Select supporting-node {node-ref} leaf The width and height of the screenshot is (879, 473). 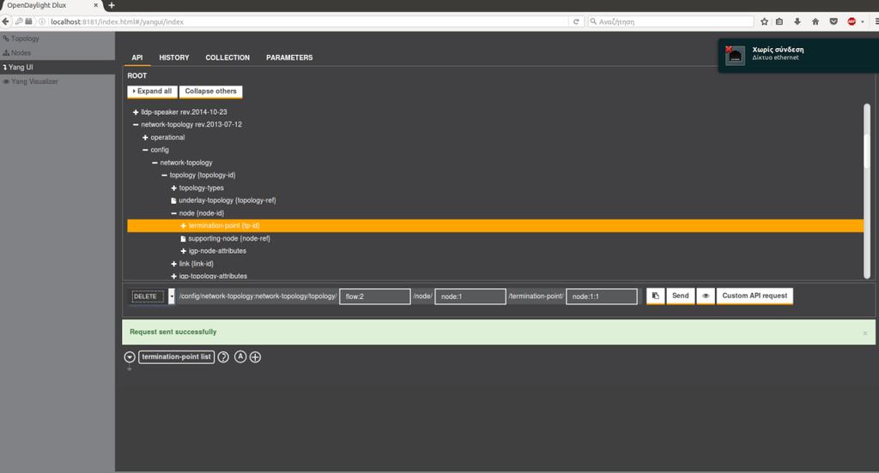click(x=228, y=238)
